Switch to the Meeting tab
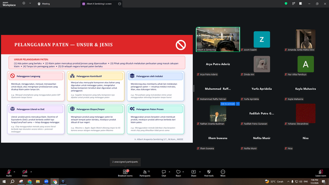 (44, 4)
